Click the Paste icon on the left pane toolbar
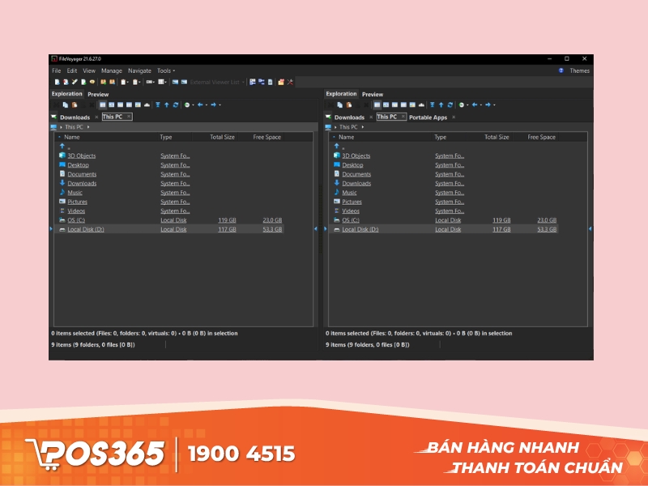This screenshot has width=648, height=486. (73, 104)
